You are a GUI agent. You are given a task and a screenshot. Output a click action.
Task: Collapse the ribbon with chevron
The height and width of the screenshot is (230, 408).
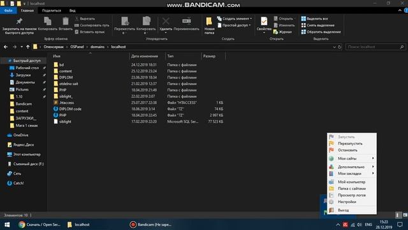point(400,10)
